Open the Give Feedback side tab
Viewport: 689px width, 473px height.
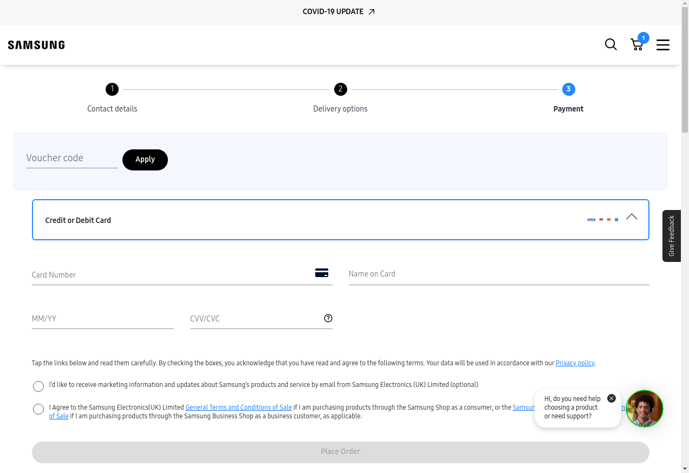coord(672,236)
